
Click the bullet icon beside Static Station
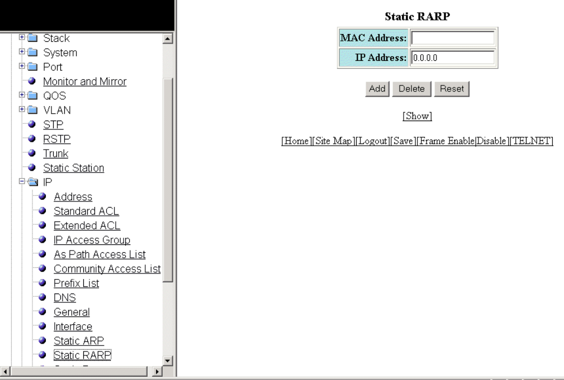pos(32,167)
